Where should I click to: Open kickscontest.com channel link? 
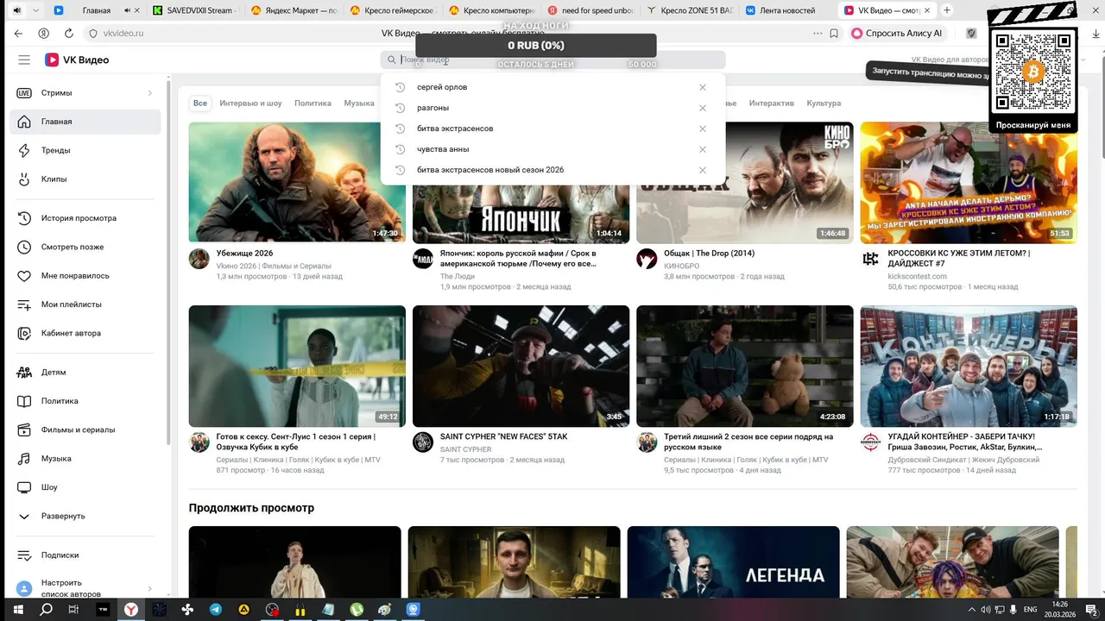tap(917, 276)
